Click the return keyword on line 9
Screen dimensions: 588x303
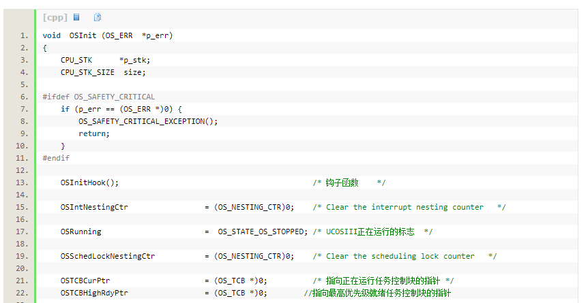(92, 133)
